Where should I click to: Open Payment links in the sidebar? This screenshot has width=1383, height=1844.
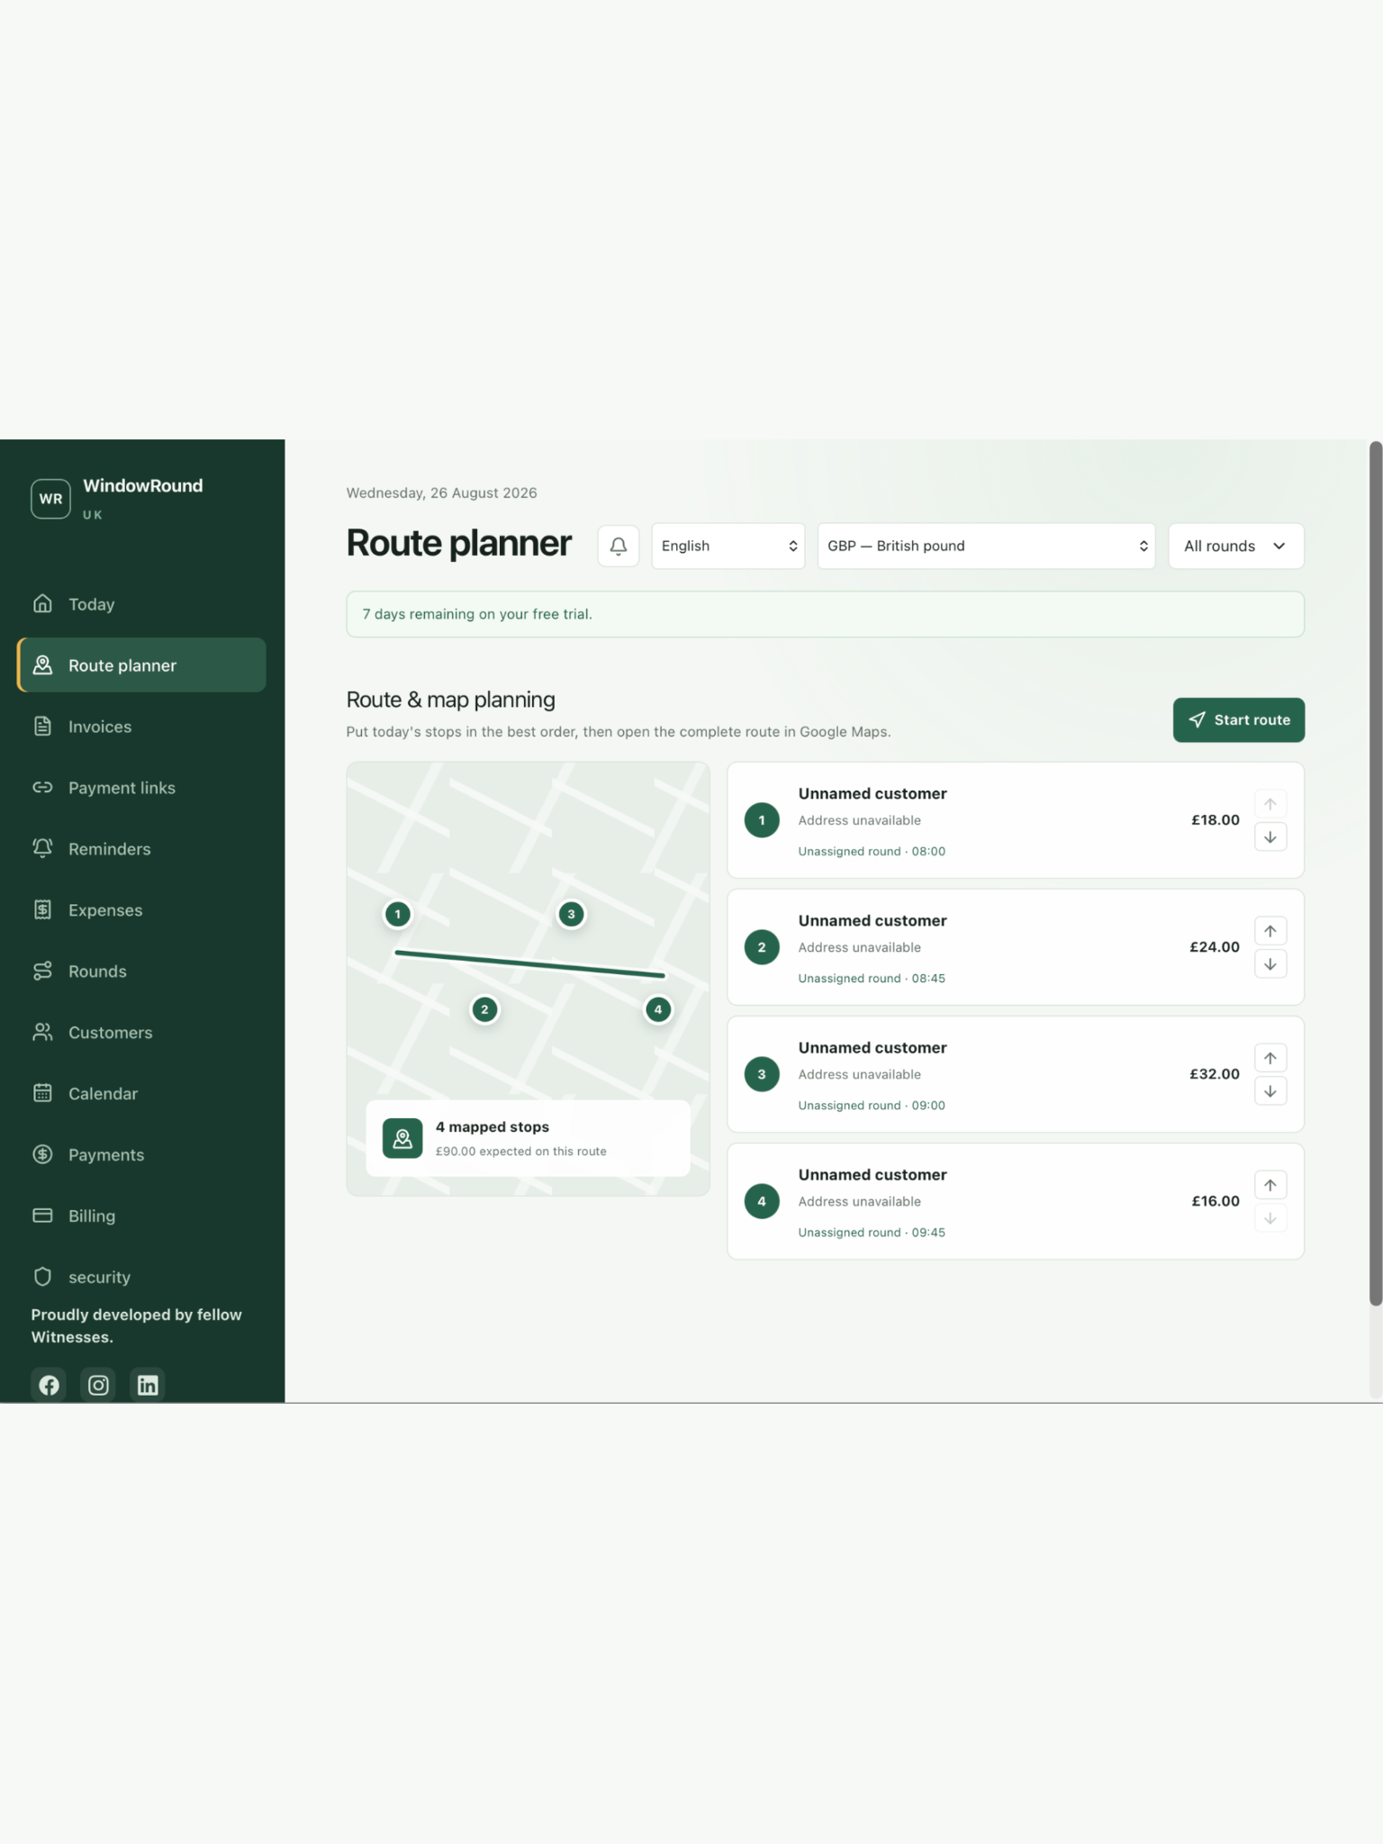(x=141, y=788)
